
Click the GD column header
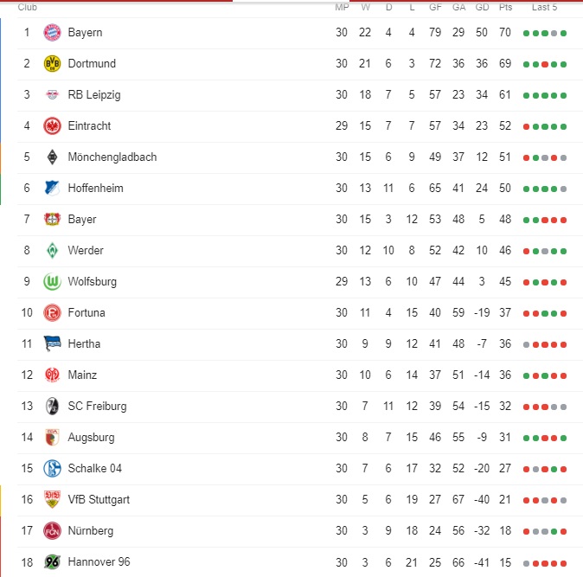(x=483, y=7)
